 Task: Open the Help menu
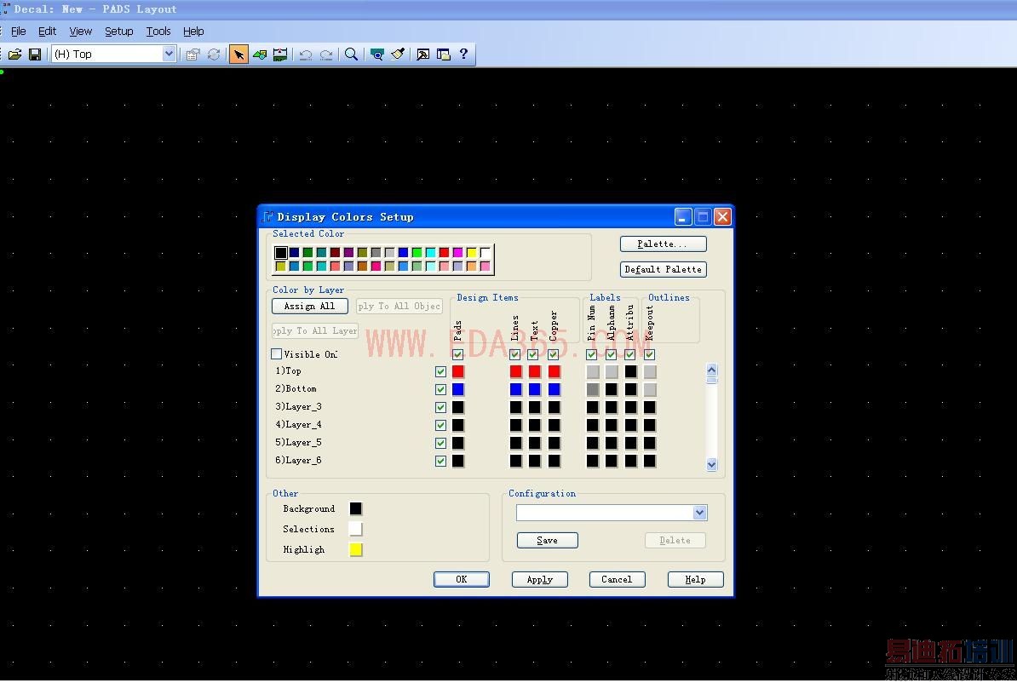coord(193,32)
